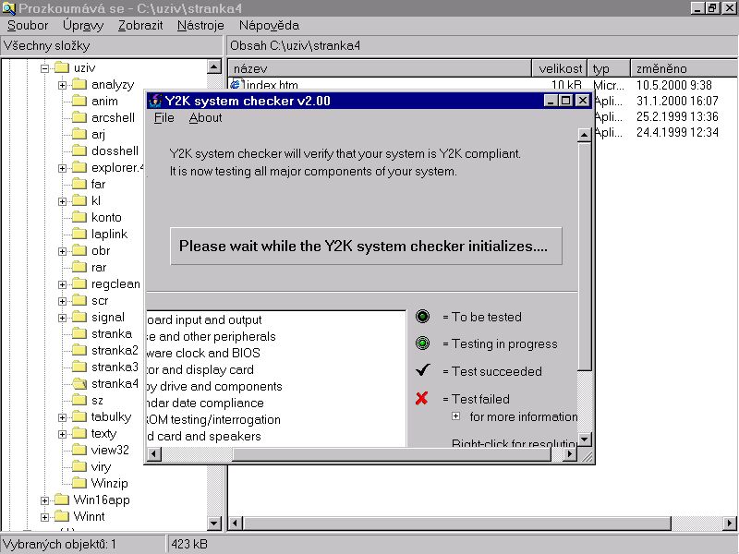Click the Winzip folder icon

click(79, 483)
